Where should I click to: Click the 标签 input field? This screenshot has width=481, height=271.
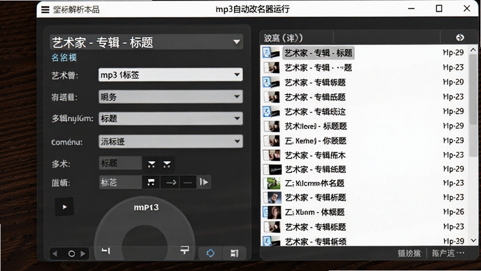pyautogui.click(x=120, y=182)
